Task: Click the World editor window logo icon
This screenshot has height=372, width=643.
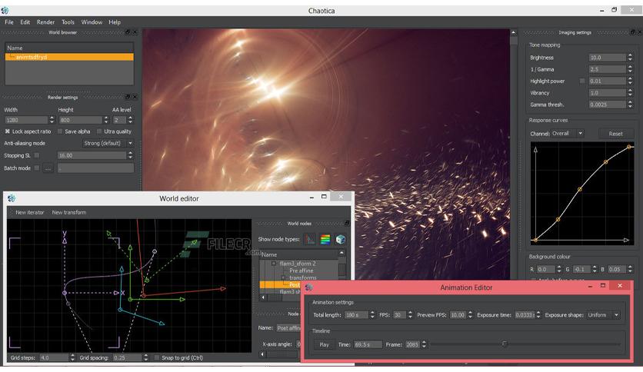Action: [12, 198]
